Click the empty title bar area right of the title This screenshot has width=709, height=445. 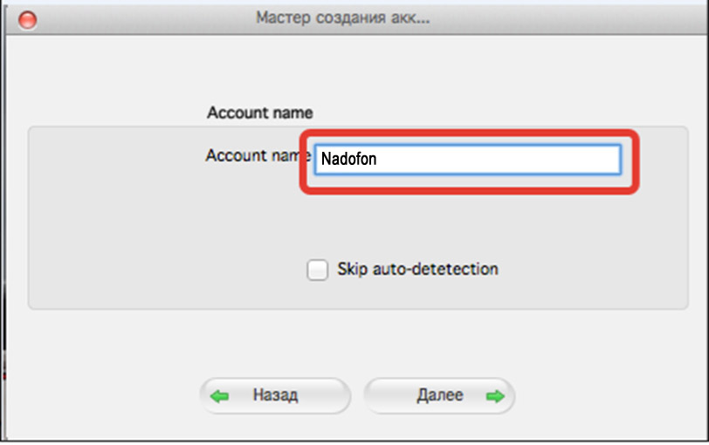click(565, 18)
